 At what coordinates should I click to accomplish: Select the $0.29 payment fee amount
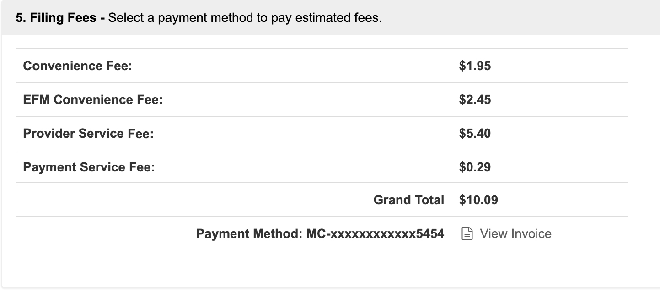click(475, 167)
